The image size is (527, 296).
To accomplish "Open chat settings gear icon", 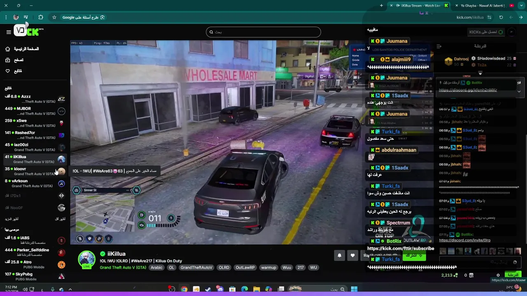I will tap(498, 275).
